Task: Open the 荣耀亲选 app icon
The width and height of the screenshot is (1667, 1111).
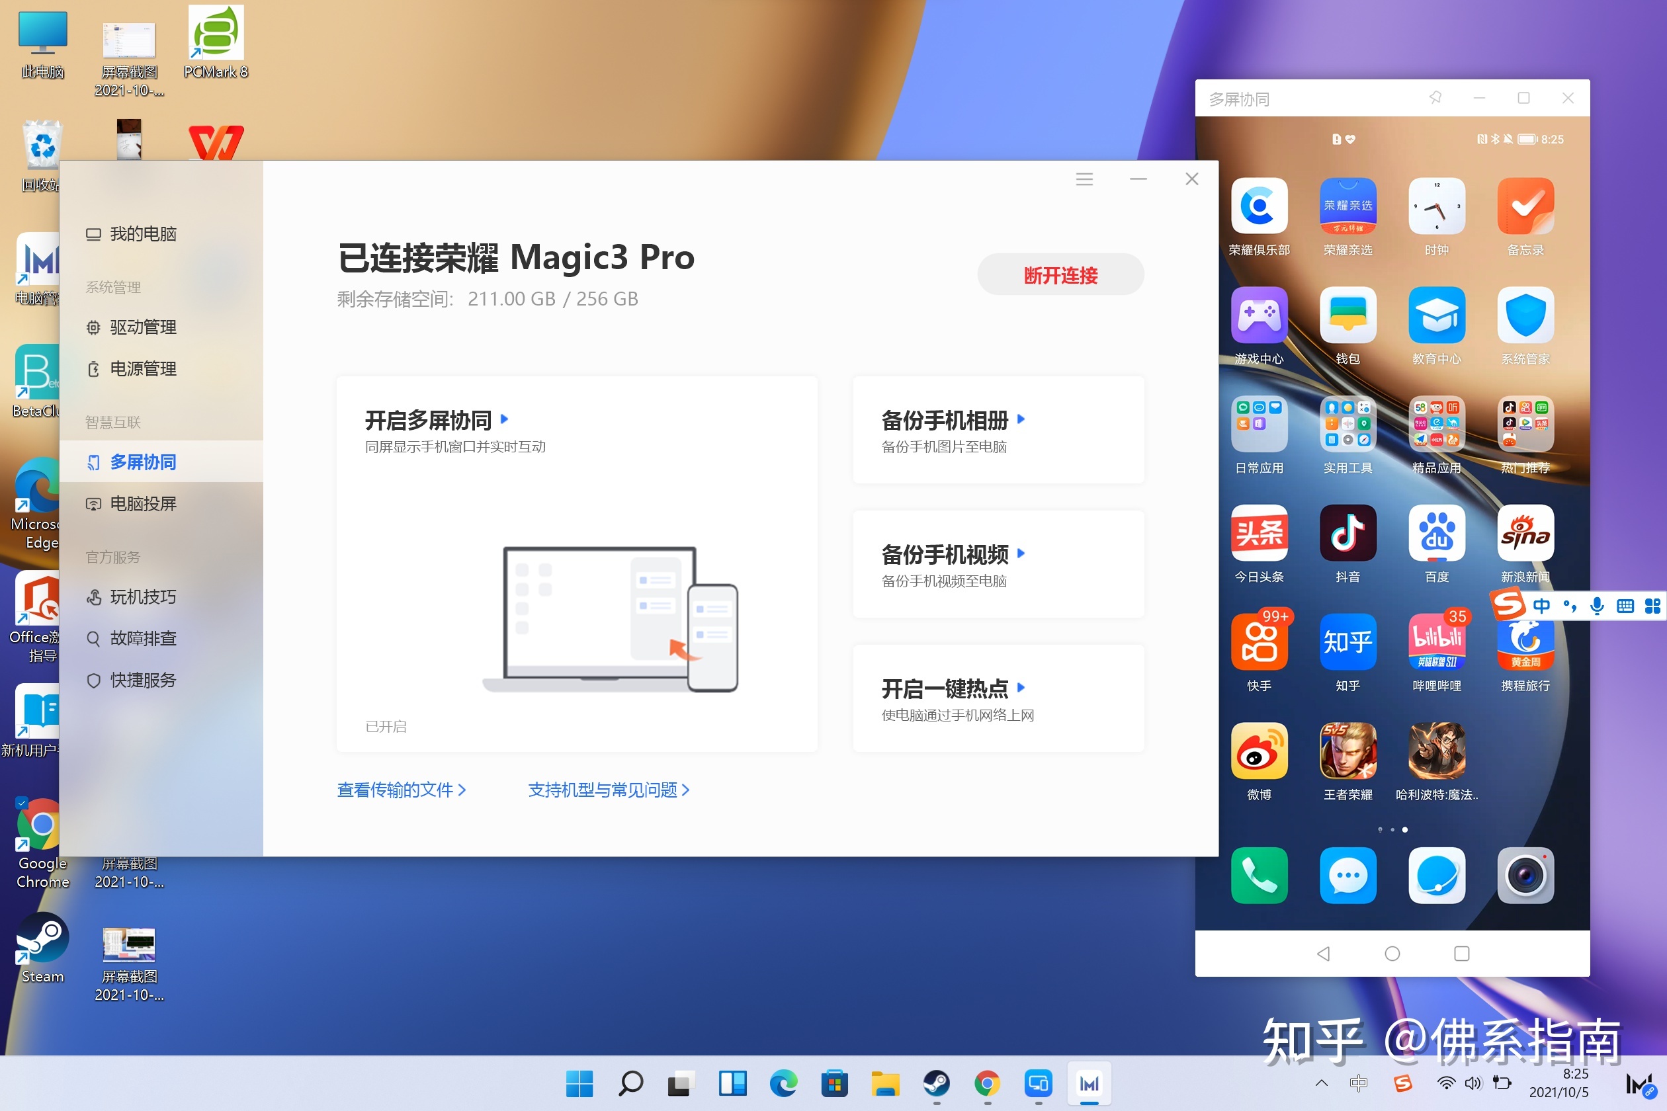Action: 1347,206
